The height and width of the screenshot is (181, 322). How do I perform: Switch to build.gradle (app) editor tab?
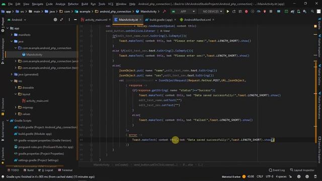[160, 20]
